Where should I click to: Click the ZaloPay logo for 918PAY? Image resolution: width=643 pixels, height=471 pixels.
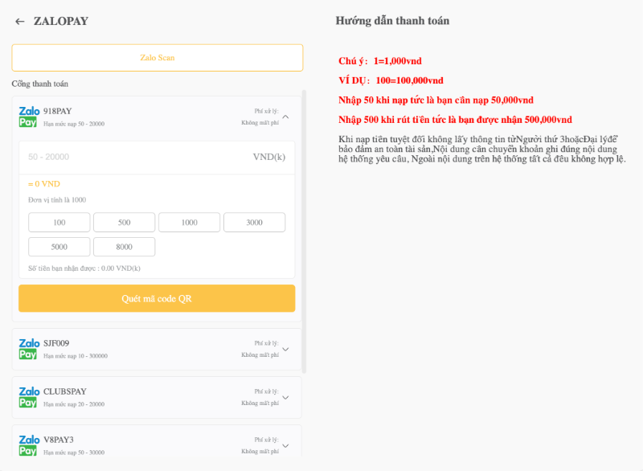[29, 117]
